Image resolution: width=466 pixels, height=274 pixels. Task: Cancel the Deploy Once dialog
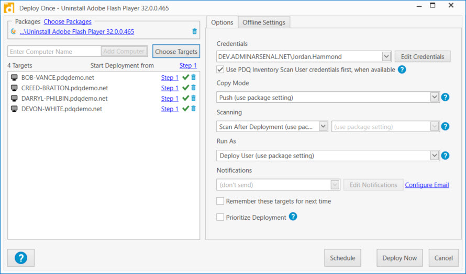pos(443,258)
